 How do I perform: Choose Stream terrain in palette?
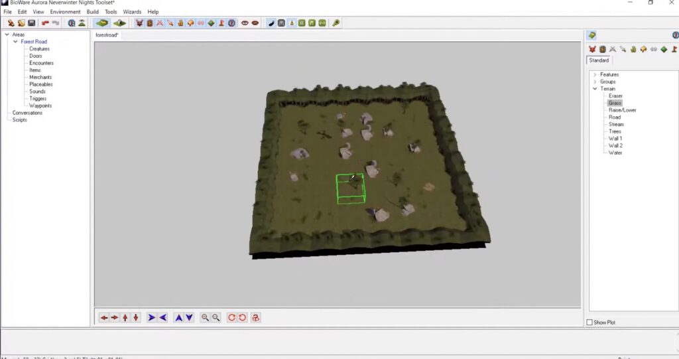616,124
